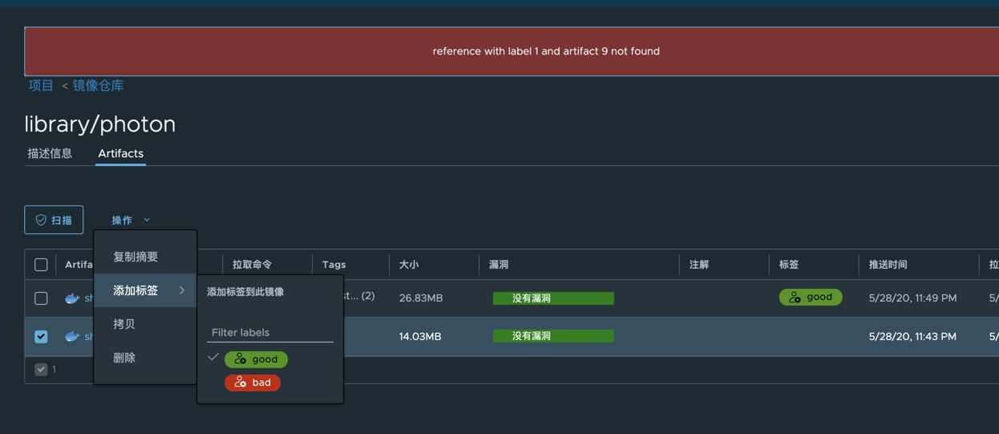This screenshot has height=434, width=999.
Task: Click the red error message banner
Action: pyautogui.click(x=512, y=51)
